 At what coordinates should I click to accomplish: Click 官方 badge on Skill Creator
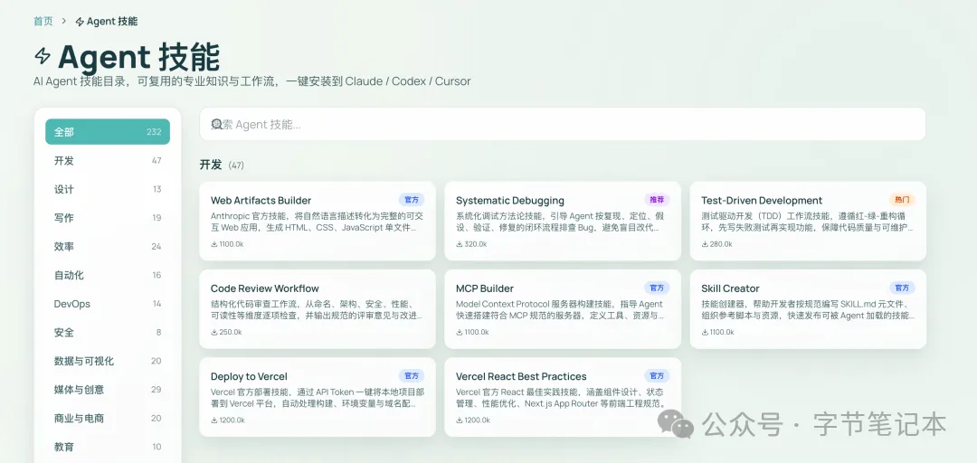tap(902, 288)
